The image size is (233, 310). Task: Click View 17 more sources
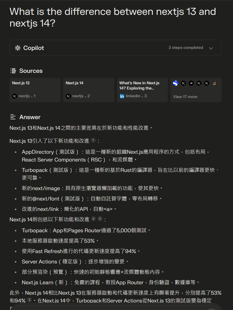tap(185, 97)
